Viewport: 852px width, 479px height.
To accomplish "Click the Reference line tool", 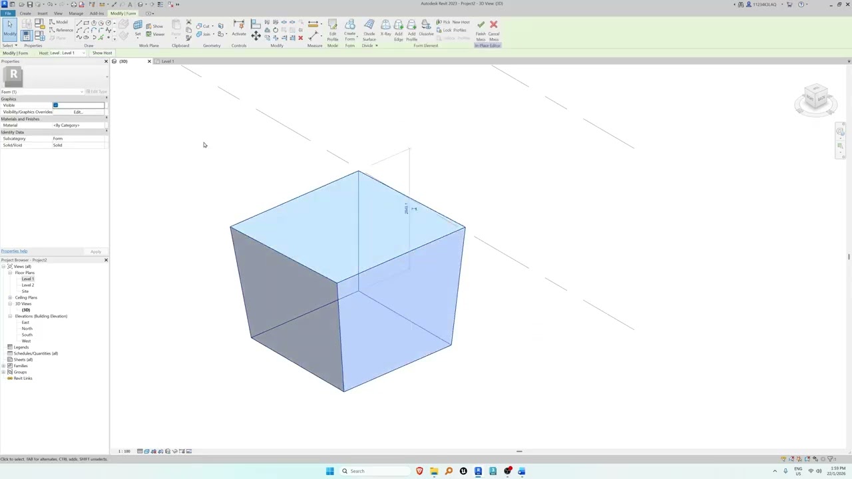I will 61,30.
